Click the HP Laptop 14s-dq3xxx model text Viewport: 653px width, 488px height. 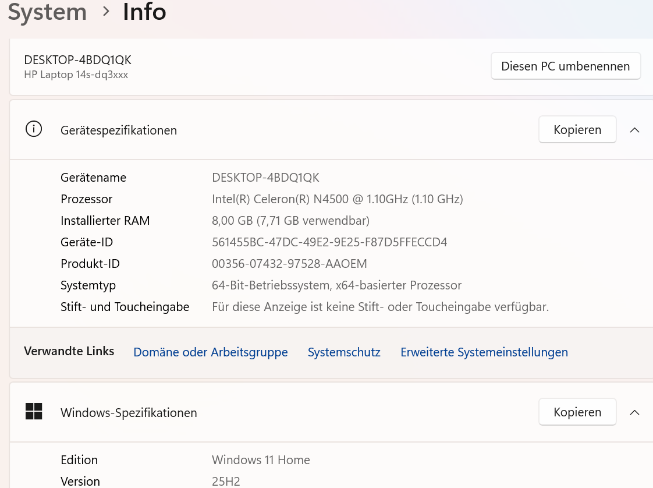[x=76, y=75]
